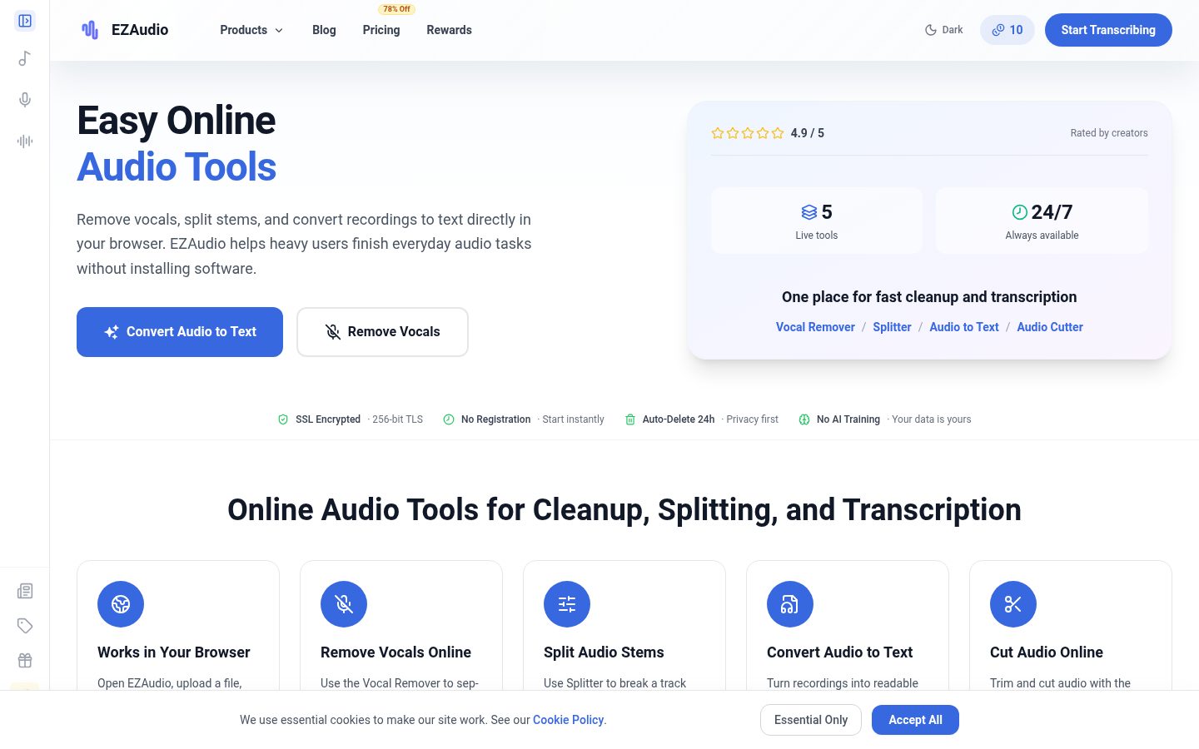Click the No AI Training text
1199x749 pixels.
point(848,419)
